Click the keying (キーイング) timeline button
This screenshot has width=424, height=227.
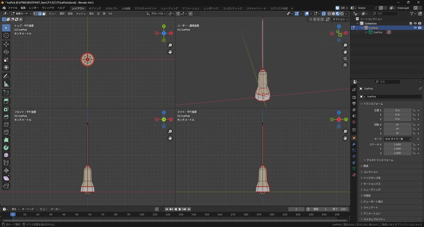(x=29, y=209)
